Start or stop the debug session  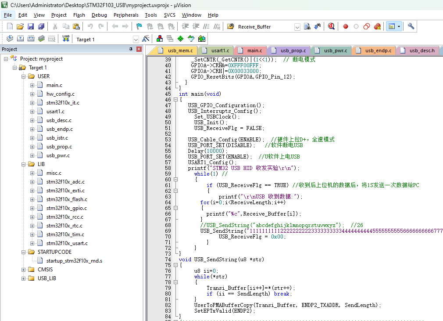(x=332, y=27)
